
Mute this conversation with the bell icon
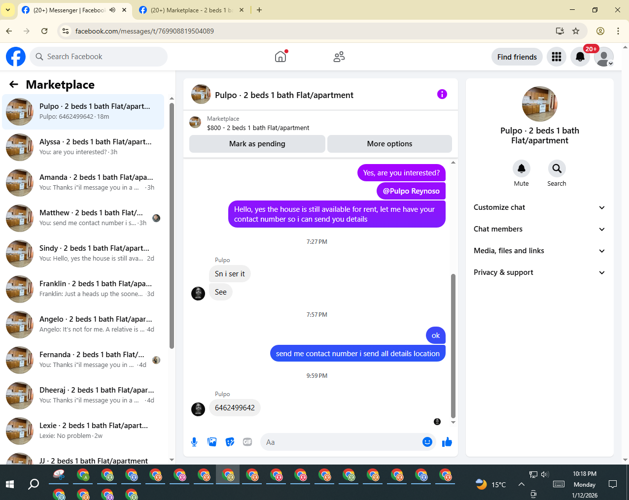[521, 168]
